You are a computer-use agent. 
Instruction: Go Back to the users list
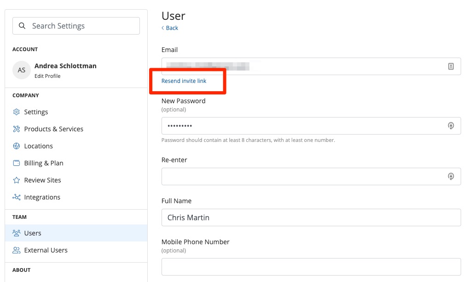(170, 28)
